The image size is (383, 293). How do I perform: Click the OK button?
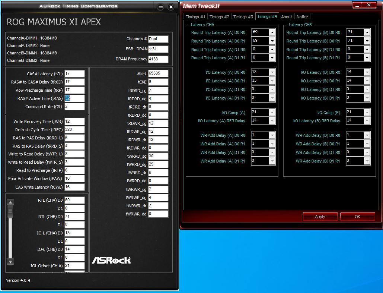[x=357, y=217]
